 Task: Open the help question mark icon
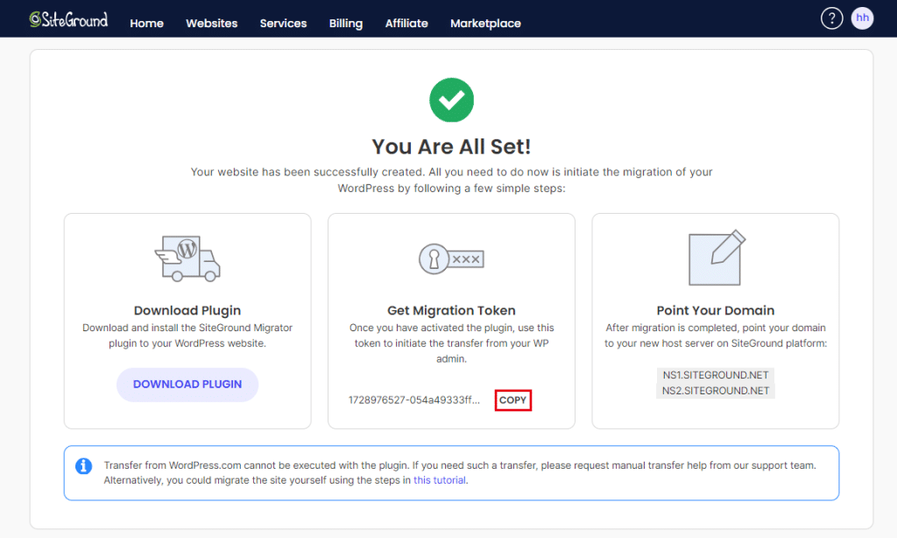[x=832, y=18]
